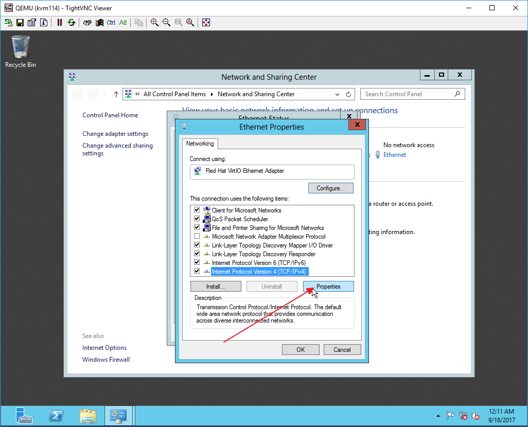Toggle the Alt key button in TightVNC toolbar
This screenshot has height=427, width=528.
(x=123, y=23)
